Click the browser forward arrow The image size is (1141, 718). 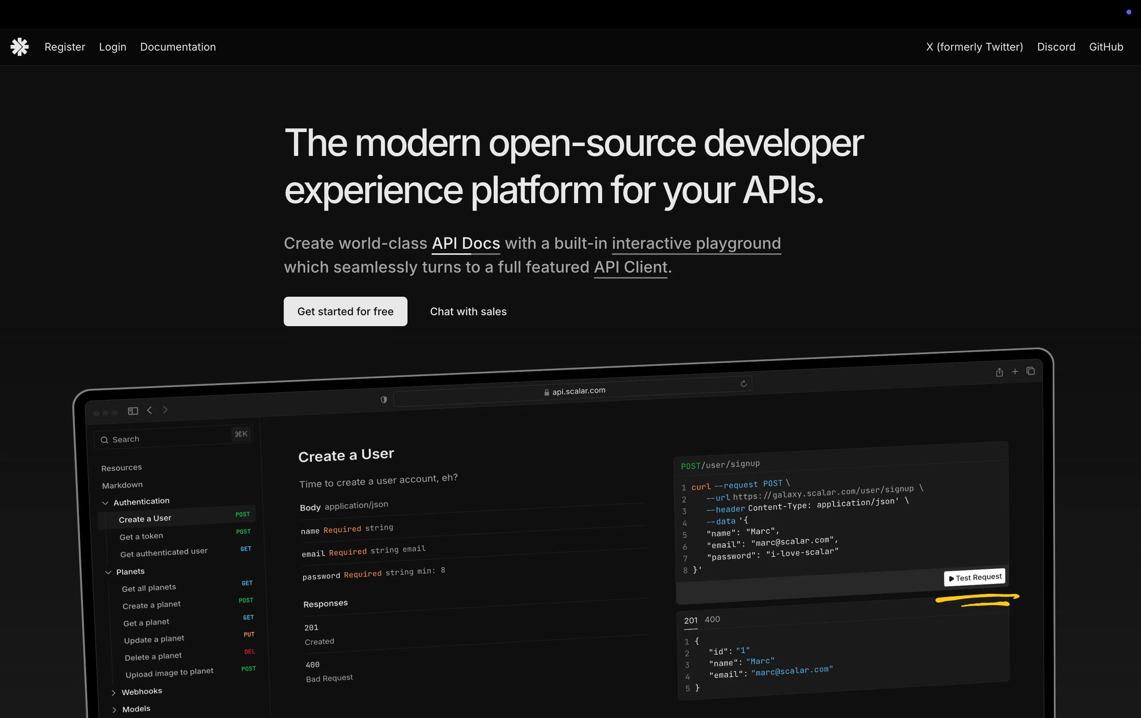[x=165, y=410]
